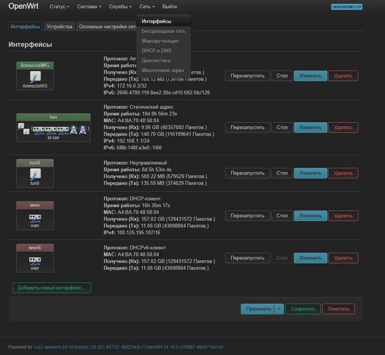Click the last wireless antenna icon in lan
Screen dimensions: 385x355
point(83,130)
